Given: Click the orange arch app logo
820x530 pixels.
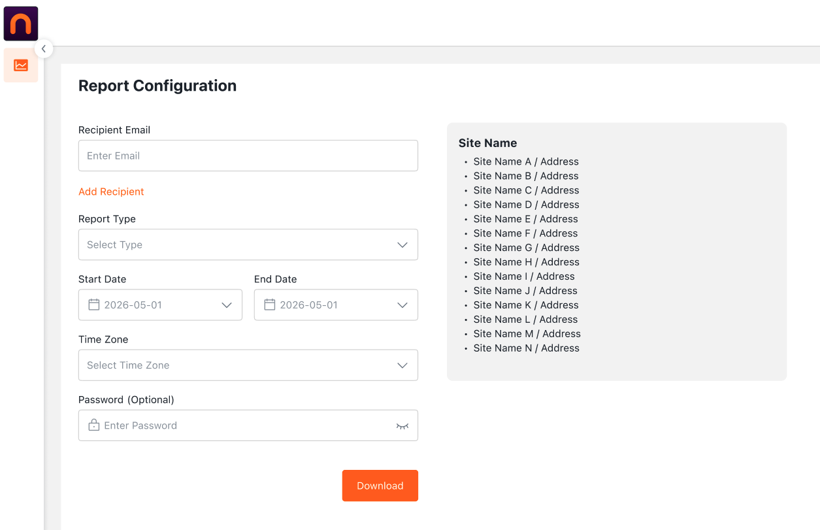Looking at the screenshot, I should [x=21, y=24].
